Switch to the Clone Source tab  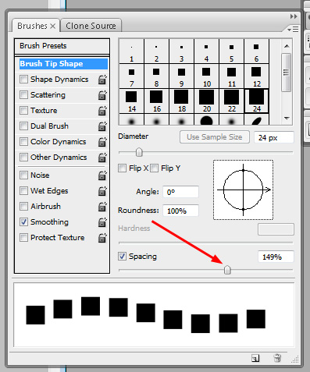[x=91, y=26]
